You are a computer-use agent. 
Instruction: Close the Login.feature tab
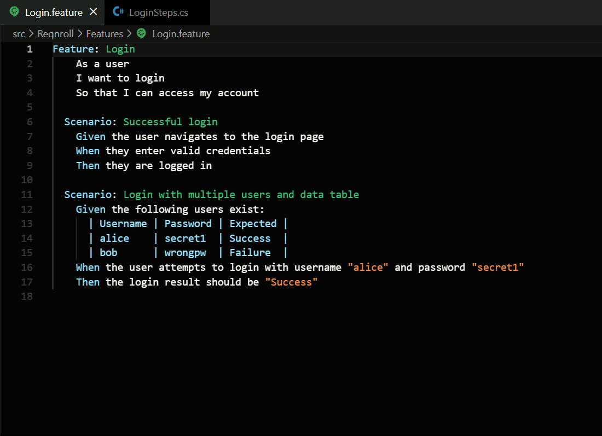(x=94, y=12)
